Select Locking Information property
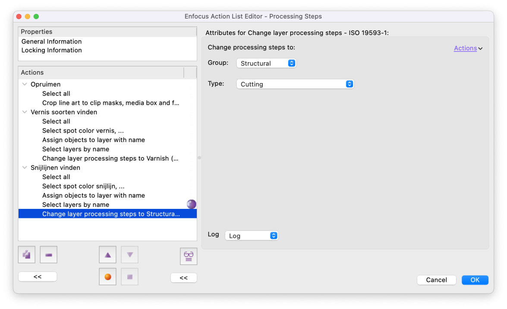Viewport: 507px width, 309px height. coord(51,50)
